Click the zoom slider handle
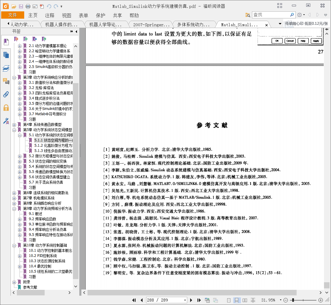This screenshot has height=305, width=331. coord(293,300)
